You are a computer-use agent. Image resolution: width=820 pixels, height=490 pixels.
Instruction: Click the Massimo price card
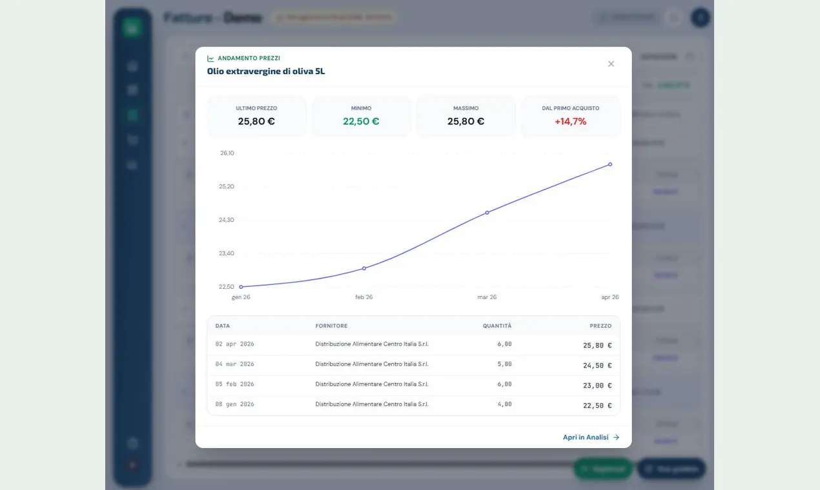(x=466, y=116)
